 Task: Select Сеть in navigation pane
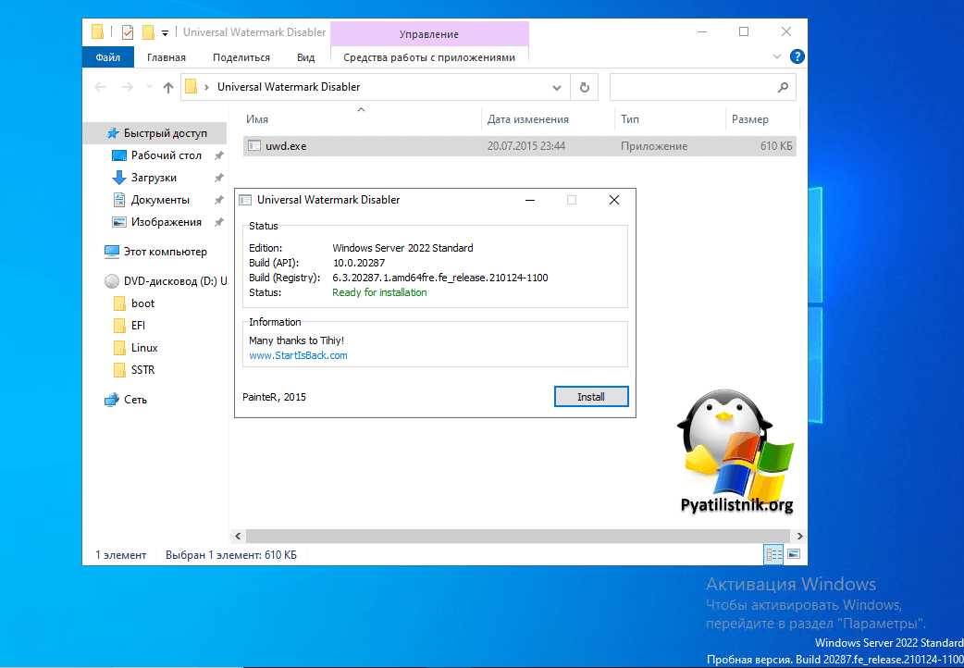(x=135, y=399)
